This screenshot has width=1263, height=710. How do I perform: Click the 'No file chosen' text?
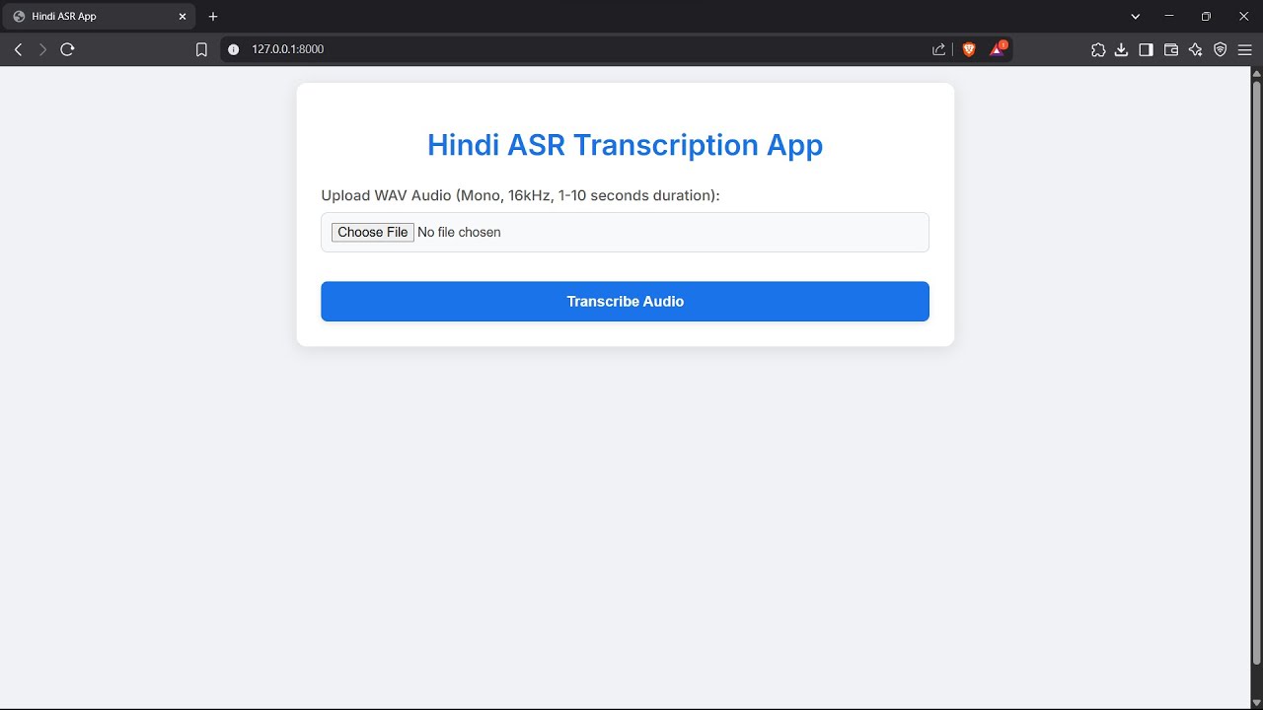(x=459, y=233)
